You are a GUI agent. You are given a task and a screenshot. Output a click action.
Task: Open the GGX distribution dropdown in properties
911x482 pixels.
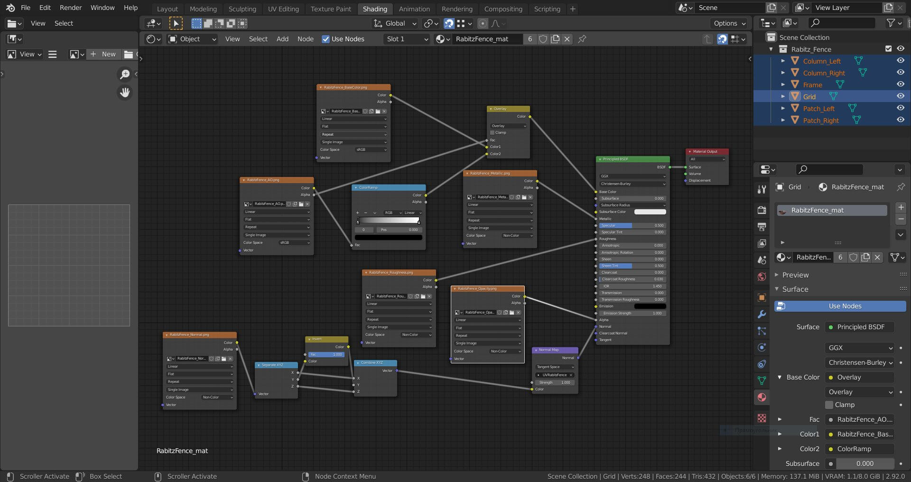point(859,348)
